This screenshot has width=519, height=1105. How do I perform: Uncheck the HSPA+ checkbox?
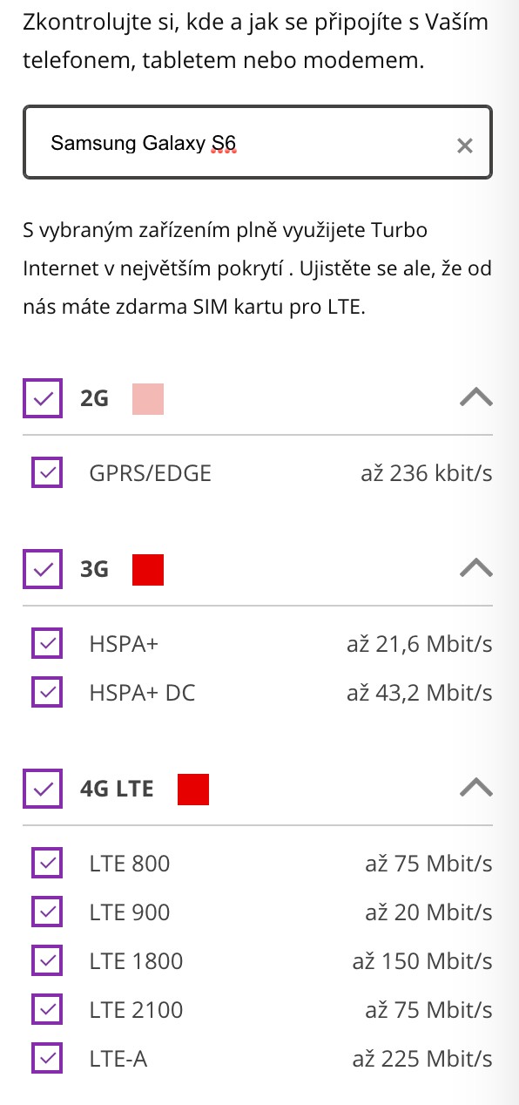(47, 644)
